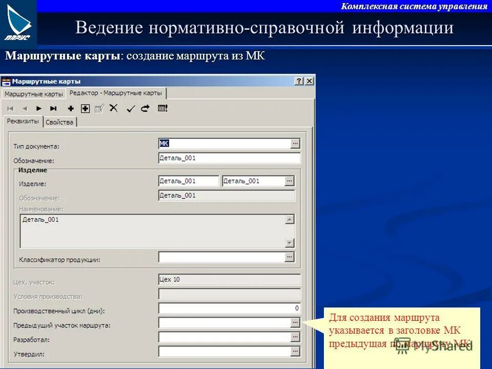The image size is (492, 369).
Task: Choose Предыдущий участок маршрута via ellipsis
Action: click(295, 321)
